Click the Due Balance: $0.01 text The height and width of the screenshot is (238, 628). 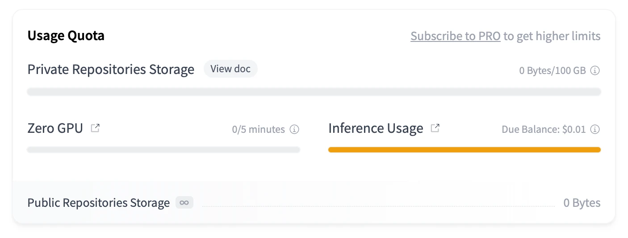[544, 129]
